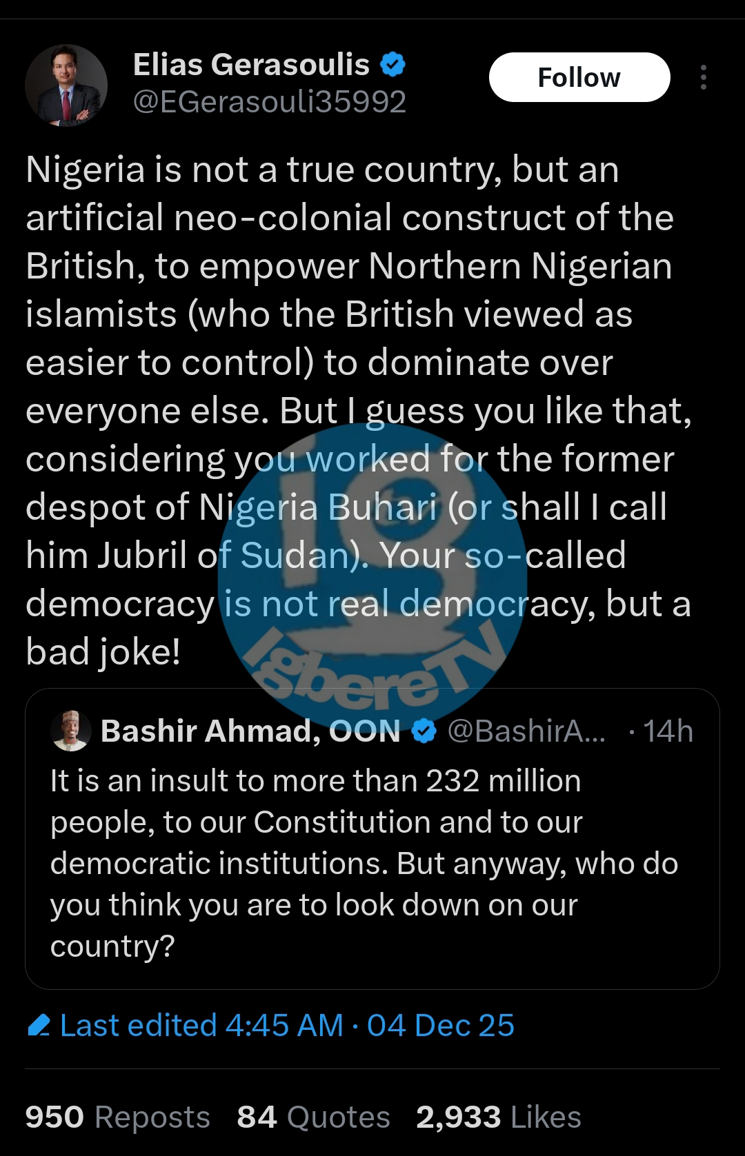View the 950 Reposts list
This screenshot has height=1156, width=745.
pyautogui.click(x=117, y=1117)
